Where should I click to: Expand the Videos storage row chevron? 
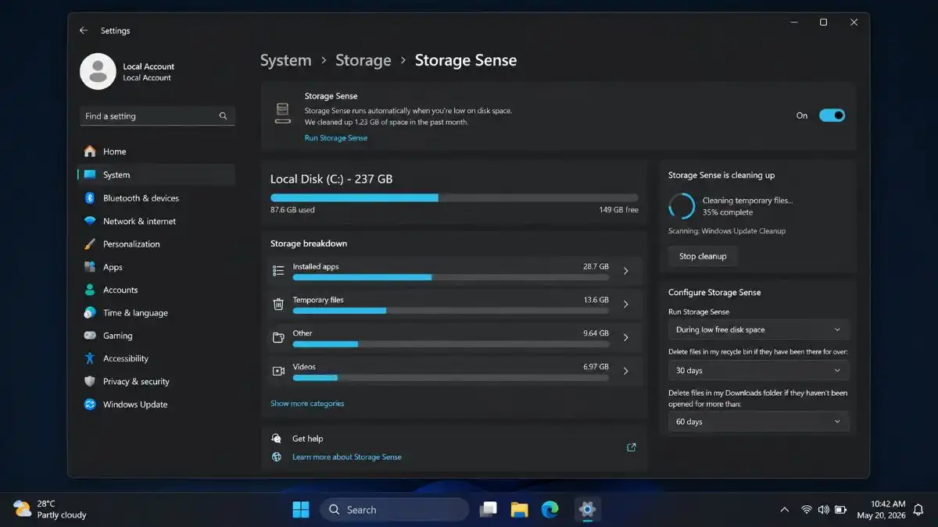click(x=626, y=372)
